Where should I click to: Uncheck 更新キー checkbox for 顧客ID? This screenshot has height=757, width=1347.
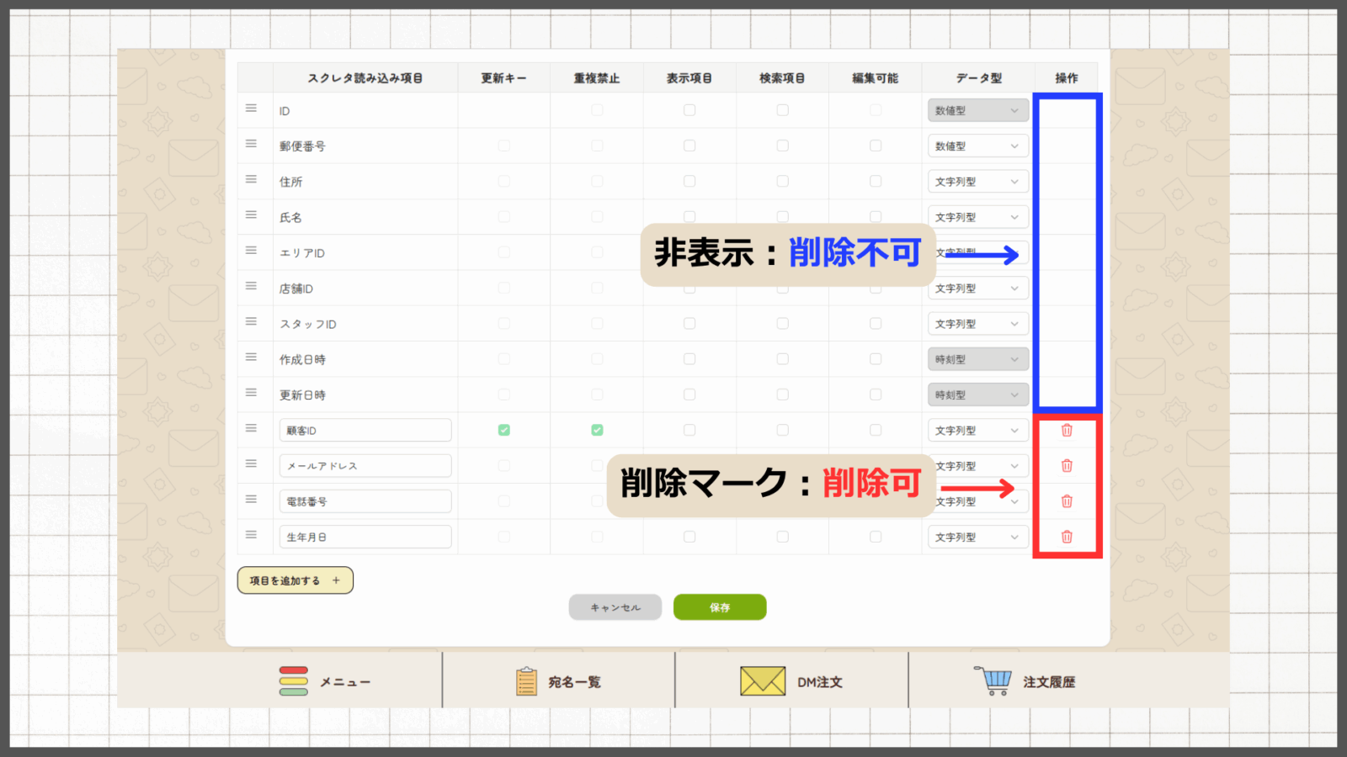(503, 430)
